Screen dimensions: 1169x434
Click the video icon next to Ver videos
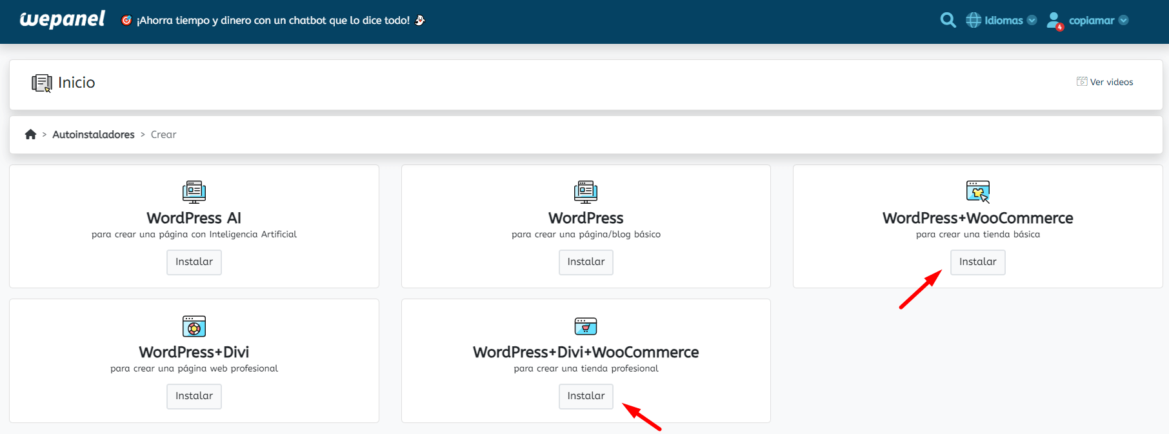click(x=1082, y=81)
